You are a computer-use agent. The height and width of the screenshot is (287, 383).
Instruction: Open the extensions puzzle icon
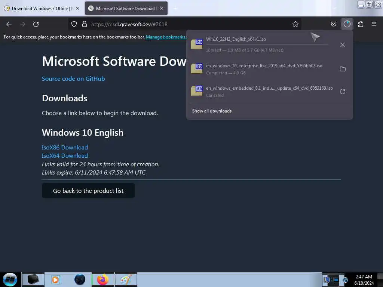click(x=361, y=24)
